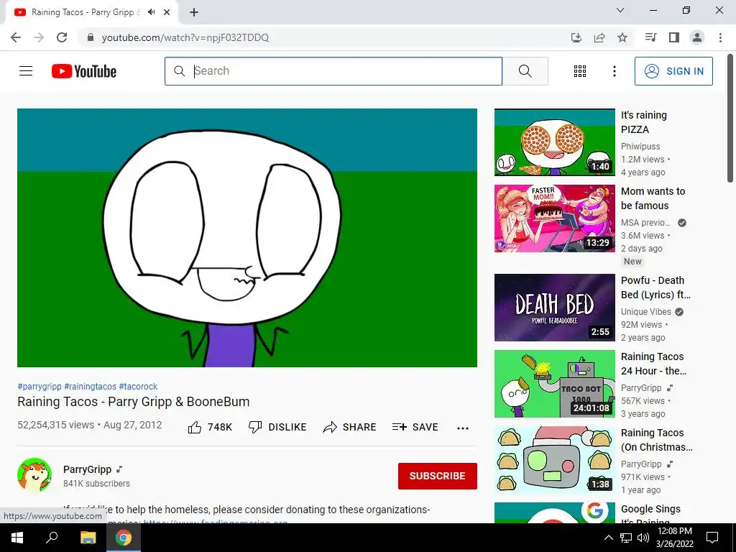This screenshot has width=736, height=552.
Task: Open Death Bed lyrics video thumbnail
Action: pyautogui.click(x=554, y=308)
